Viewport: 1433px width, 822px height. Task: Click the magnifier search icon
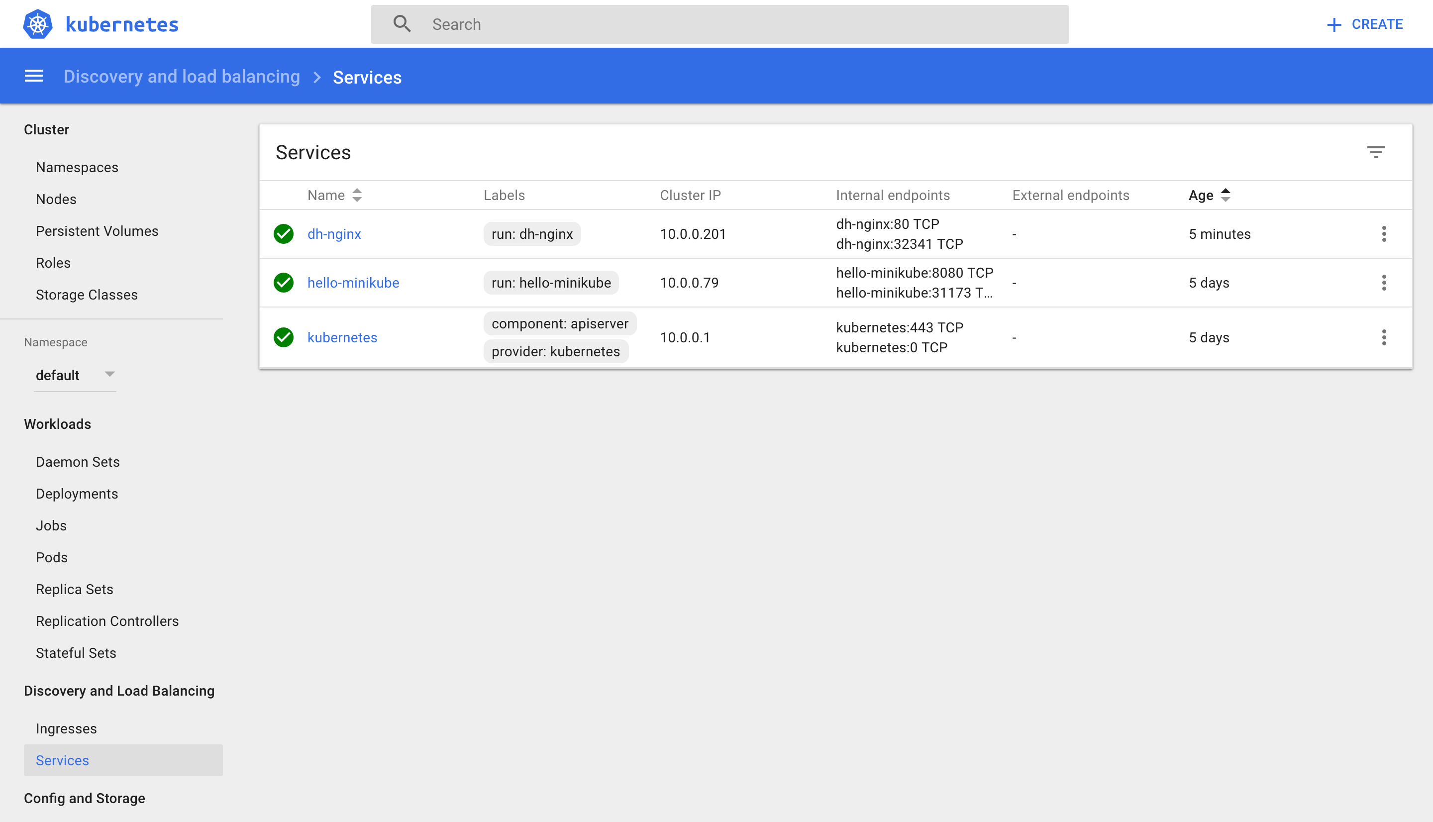(x=402, y=24)
